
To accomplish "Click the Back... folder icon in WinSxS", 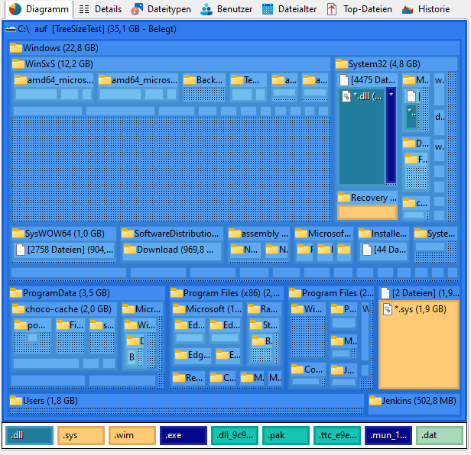I will (190, 80).
